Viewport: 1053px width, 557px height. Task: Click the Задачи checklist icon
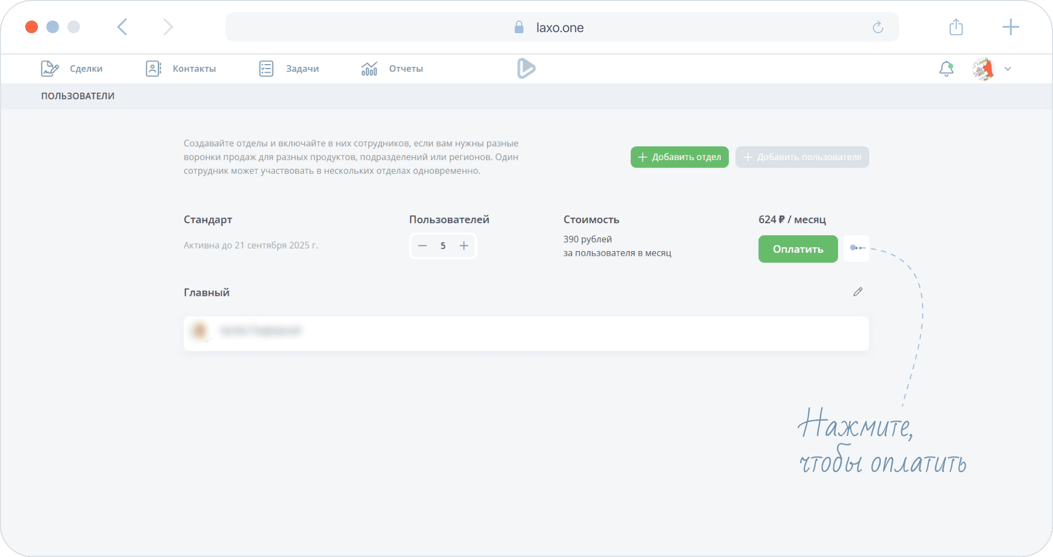[266, 69]
